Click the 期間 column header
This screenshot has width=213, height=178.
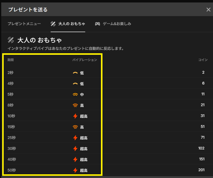(x=10, y=60)
